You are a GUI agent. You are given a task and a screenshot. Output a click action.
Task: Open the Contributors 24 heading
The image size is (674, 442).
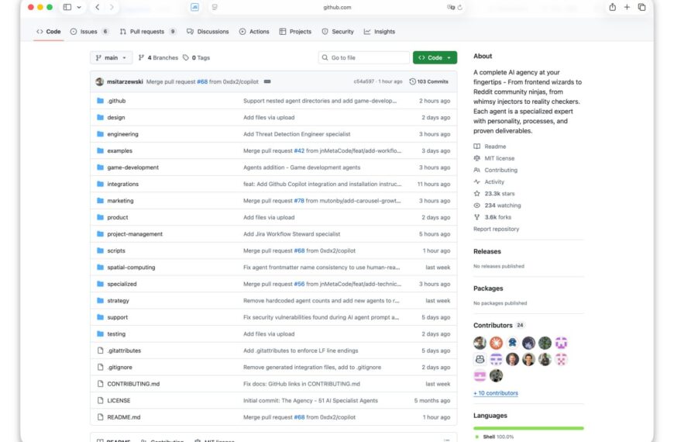coord(499,326)
